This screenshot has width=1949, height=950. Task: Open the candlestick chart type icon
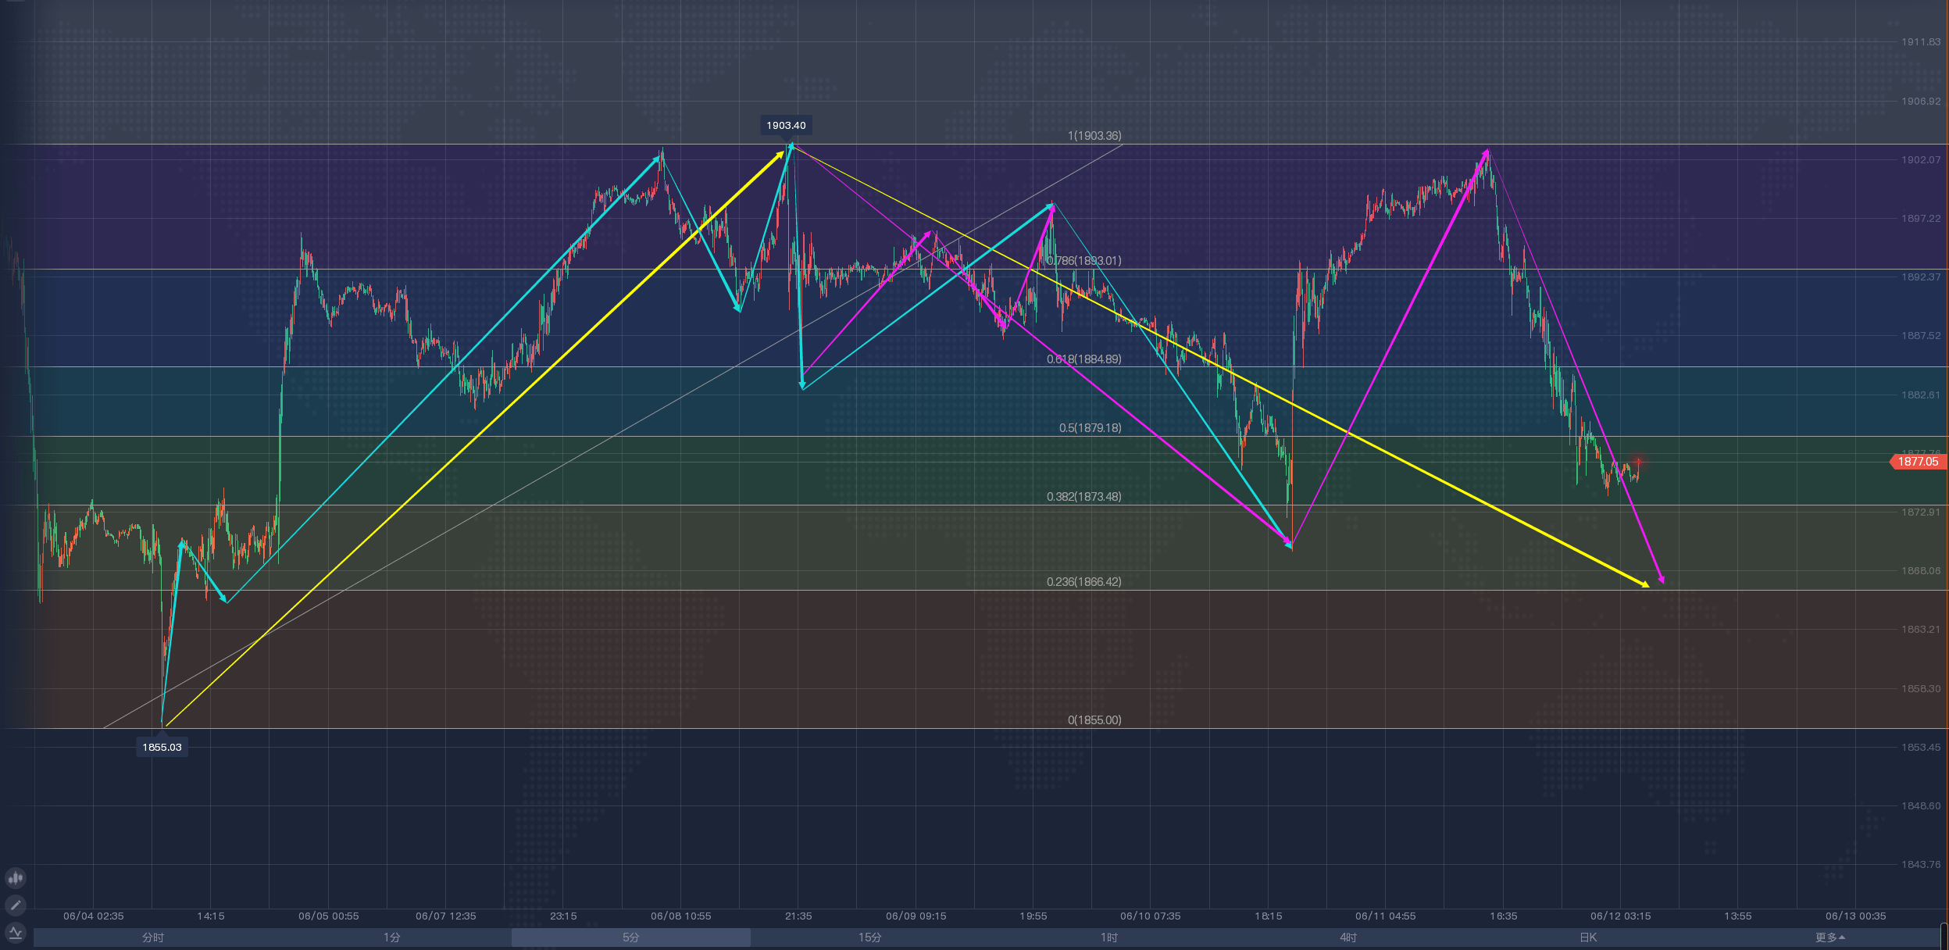[16, 878]
